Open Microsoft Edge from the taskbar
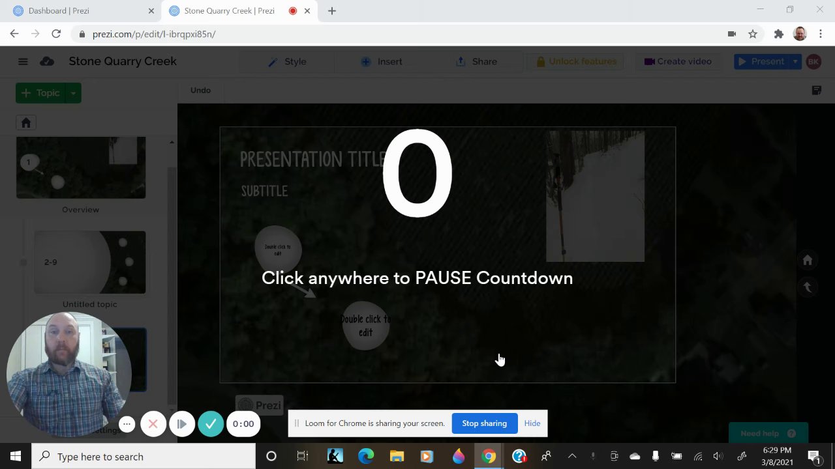The image size is (835, 469). (x=366, y=457)
